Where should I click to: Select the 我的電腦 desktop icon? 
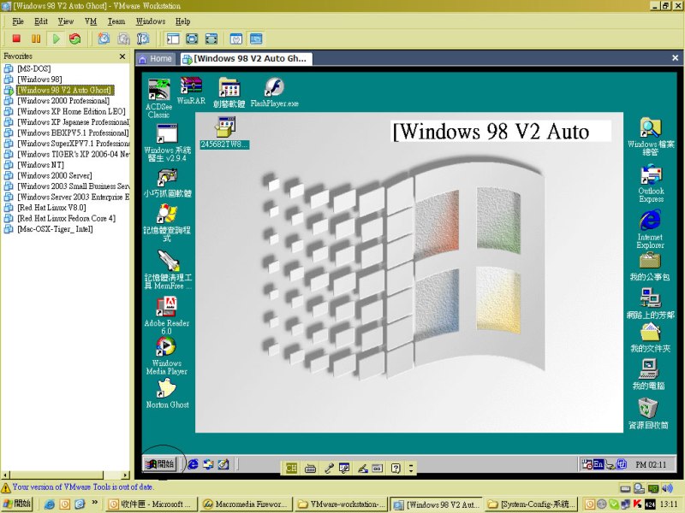click(x=649, y=374)
